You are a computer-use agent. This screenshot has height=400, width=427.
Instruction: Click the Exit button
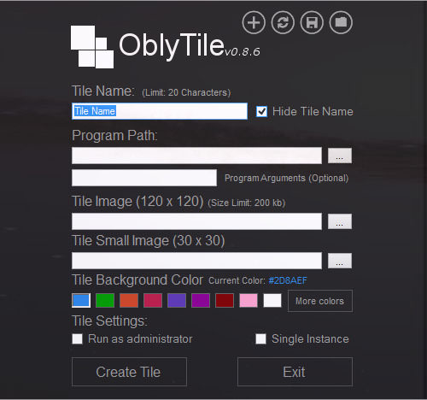point(295,372)
